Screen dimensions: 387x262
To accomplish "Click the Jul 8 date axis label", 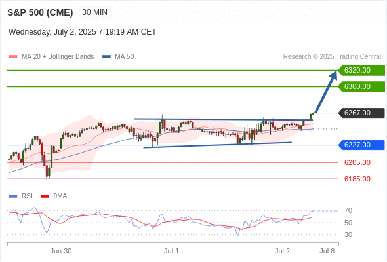I will 327,251.
